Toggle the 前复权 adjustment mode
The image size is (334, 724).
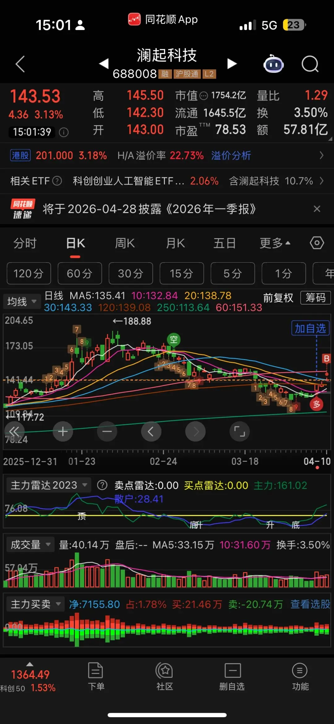pyautogui.click(x=278, y=298)
